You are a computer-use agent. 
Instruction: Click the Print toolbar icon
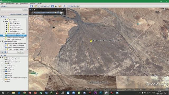coord(72,6)
